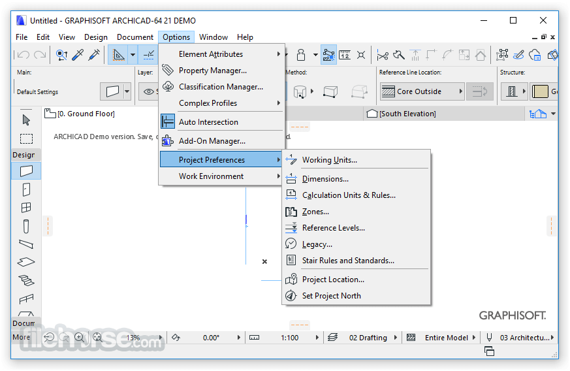Click the building material swatch

(x=540, y=91)
